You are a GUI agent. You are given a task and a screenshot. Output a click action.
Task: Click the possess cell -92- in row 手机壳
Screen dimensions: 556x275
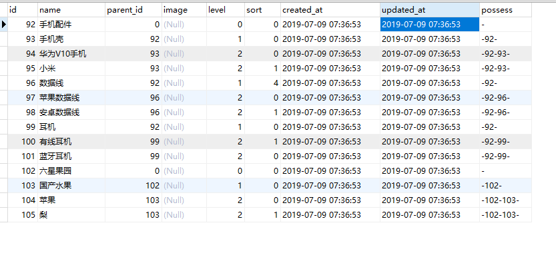(x=506, y=39)
